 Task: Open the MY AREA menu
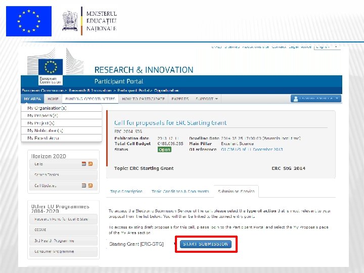tap(32, 99)
